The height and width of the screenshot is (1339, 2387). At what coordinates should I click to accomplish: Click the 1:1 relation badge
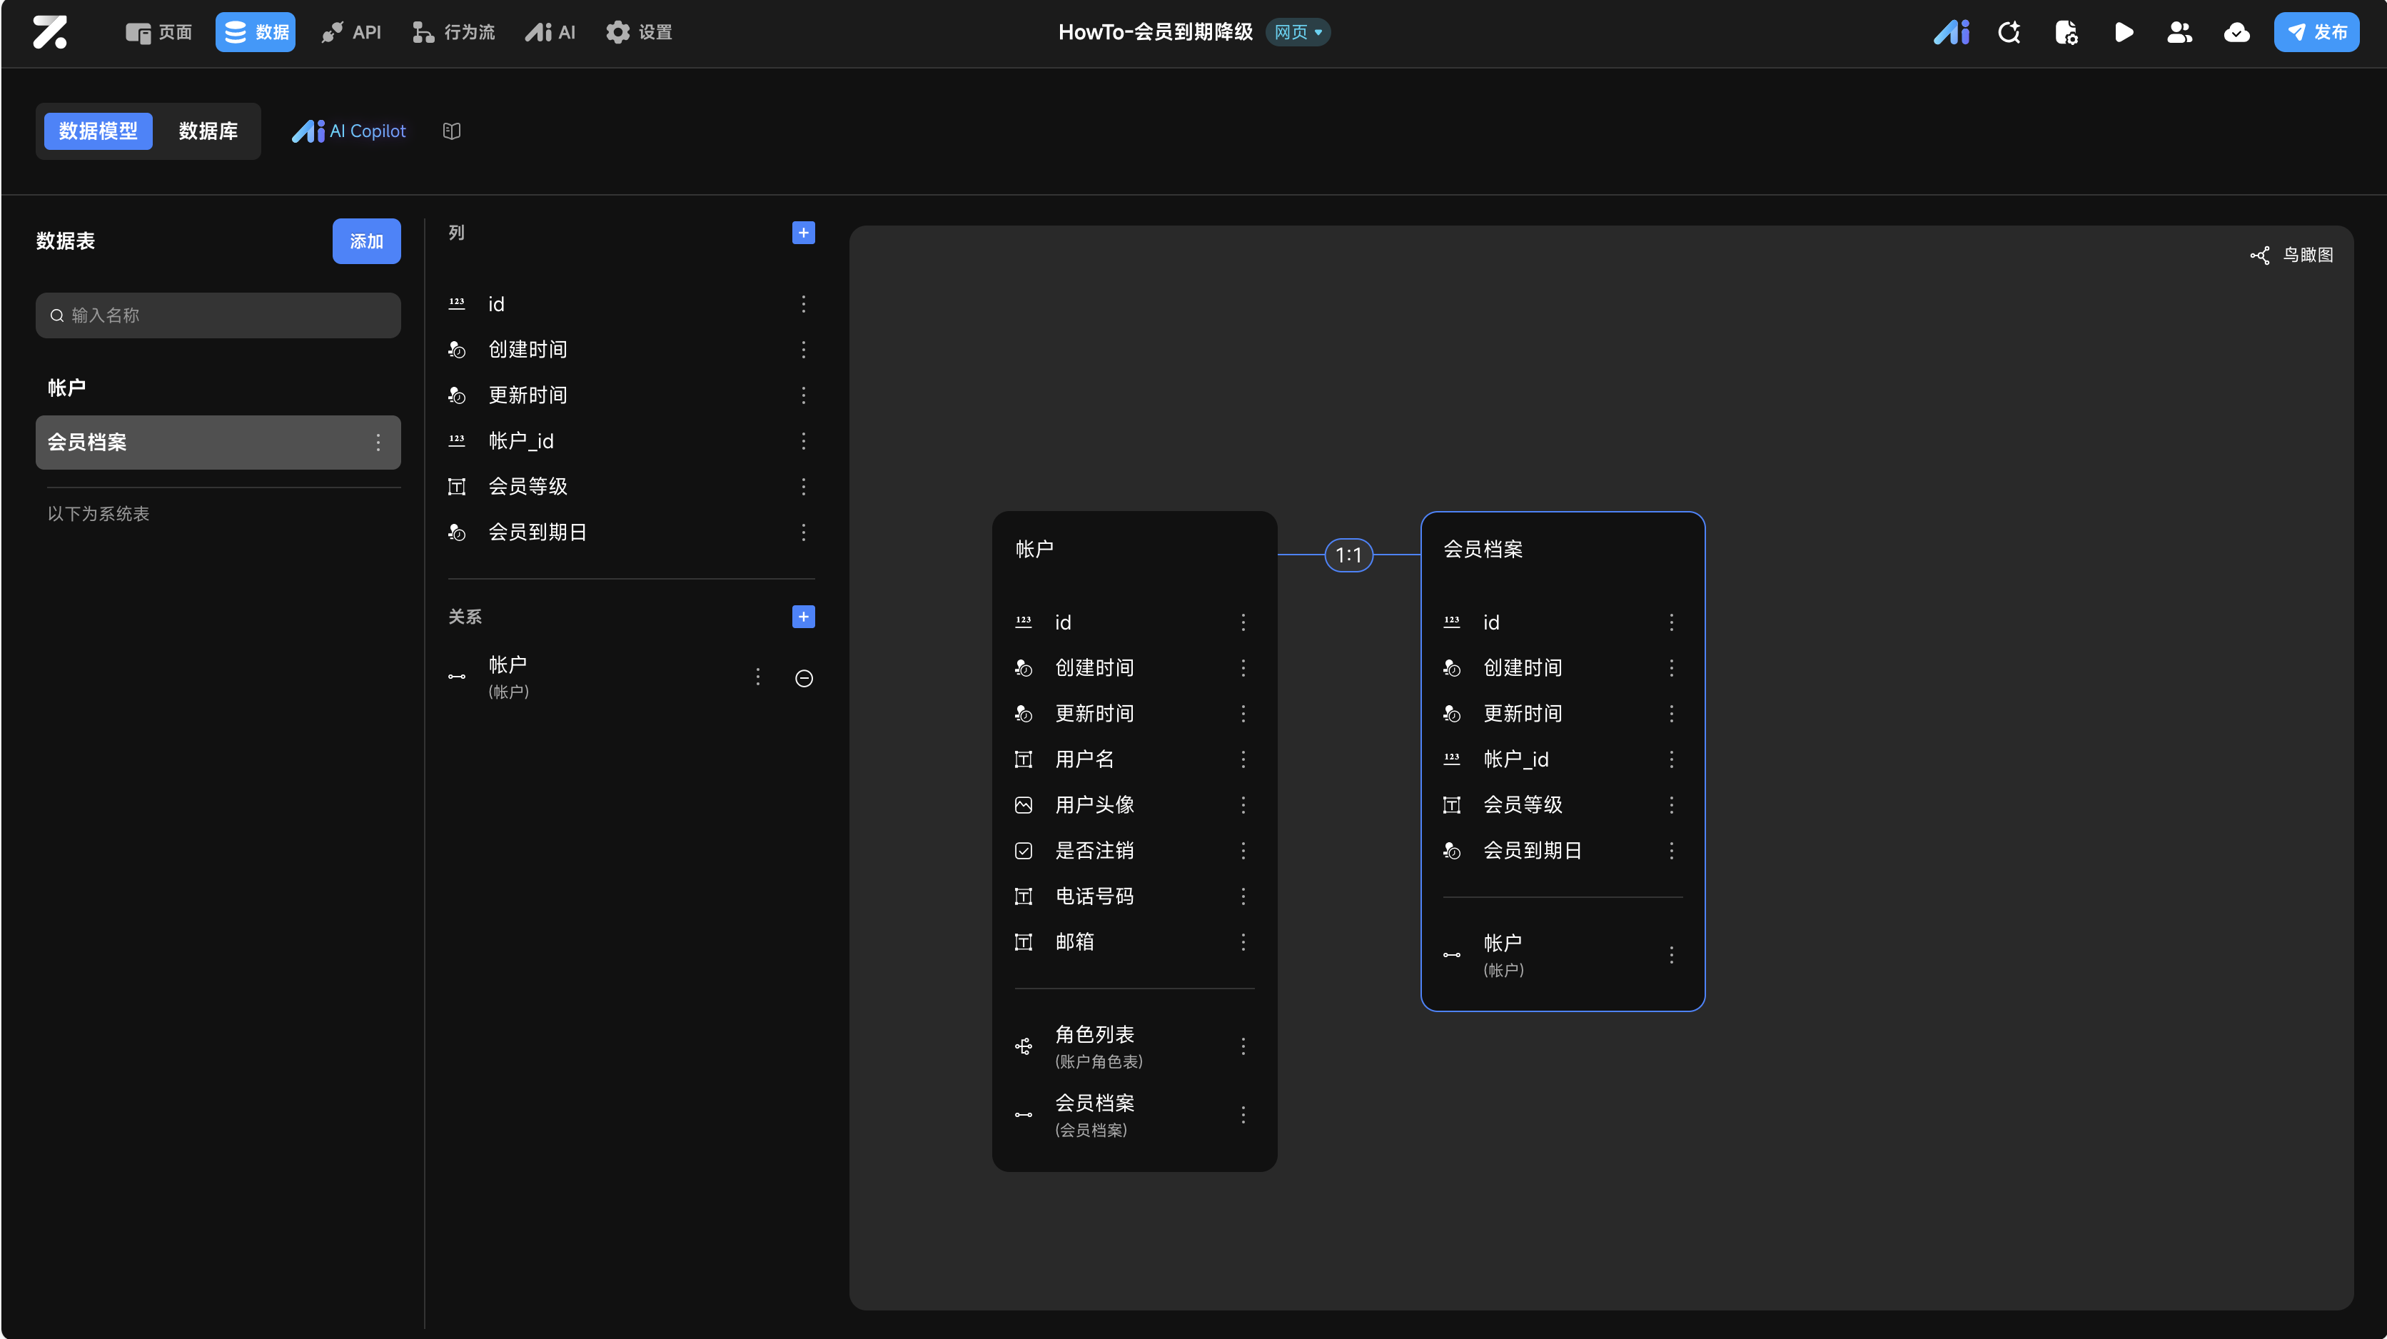pos(1348,555)
